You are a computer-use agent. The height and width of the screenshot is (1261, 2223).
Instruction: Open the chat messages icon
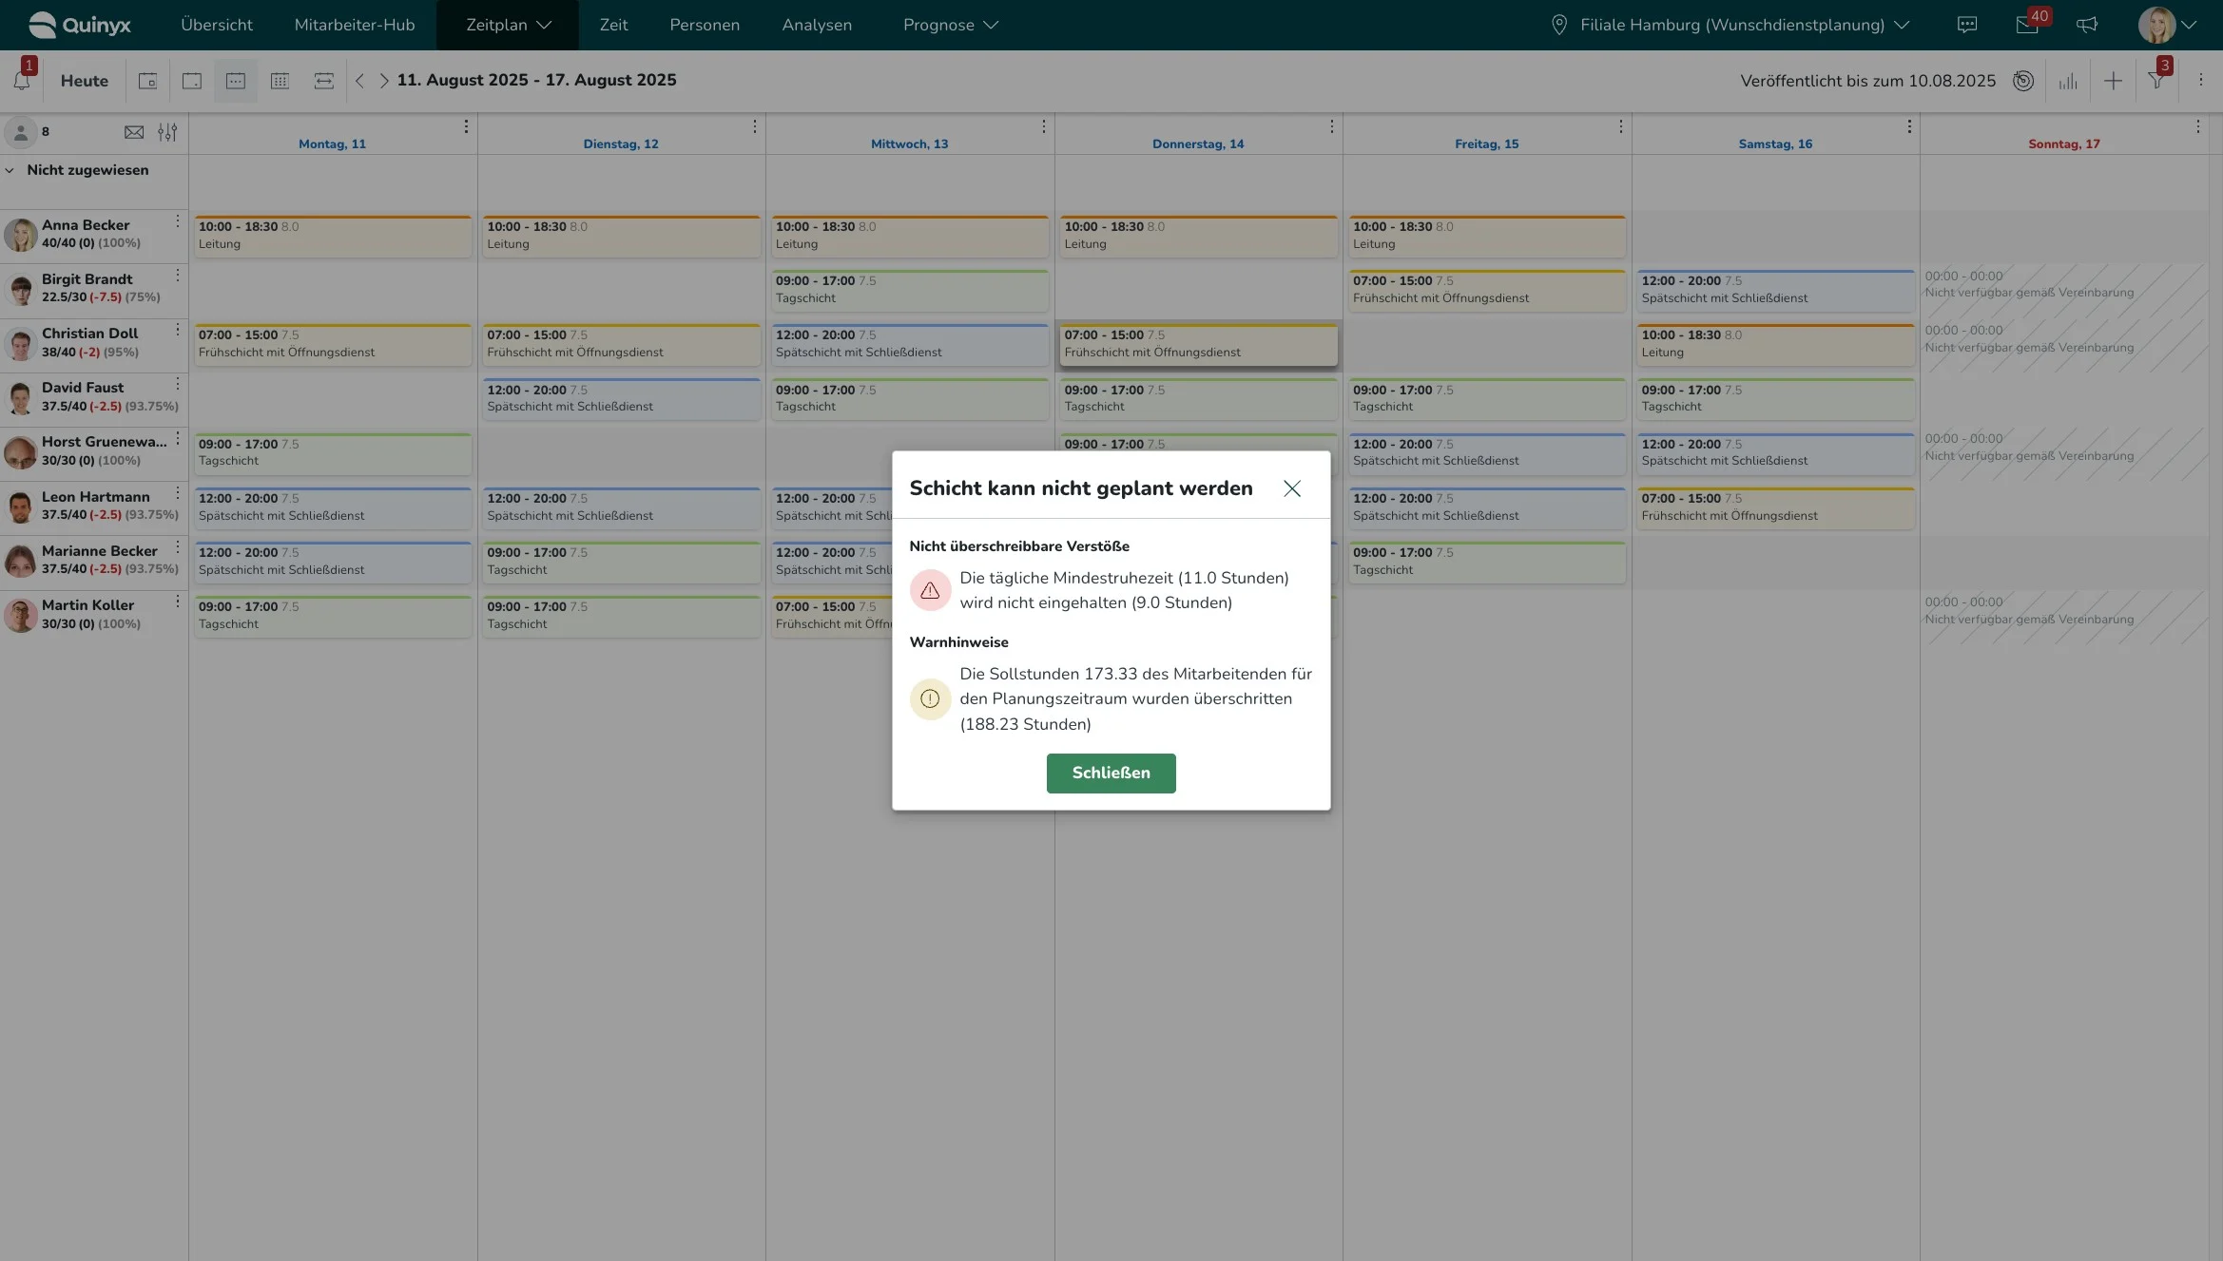[x=1967, y=26]
